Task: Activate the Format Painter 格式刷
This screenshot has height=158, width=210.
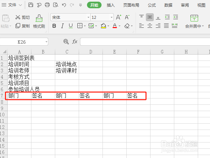Action: 39,21
